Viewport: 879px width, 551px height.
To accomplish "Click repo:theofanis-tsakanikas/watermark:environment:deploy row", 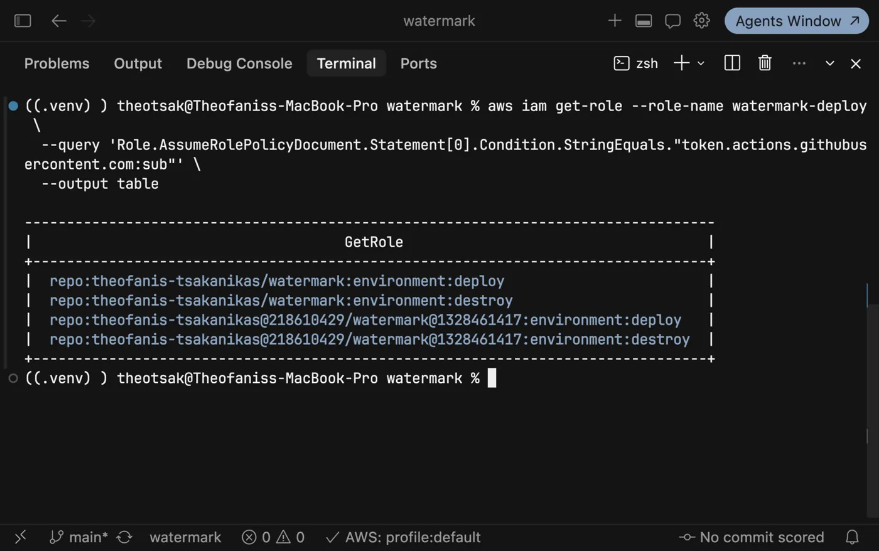I will (x=277, y=281).
